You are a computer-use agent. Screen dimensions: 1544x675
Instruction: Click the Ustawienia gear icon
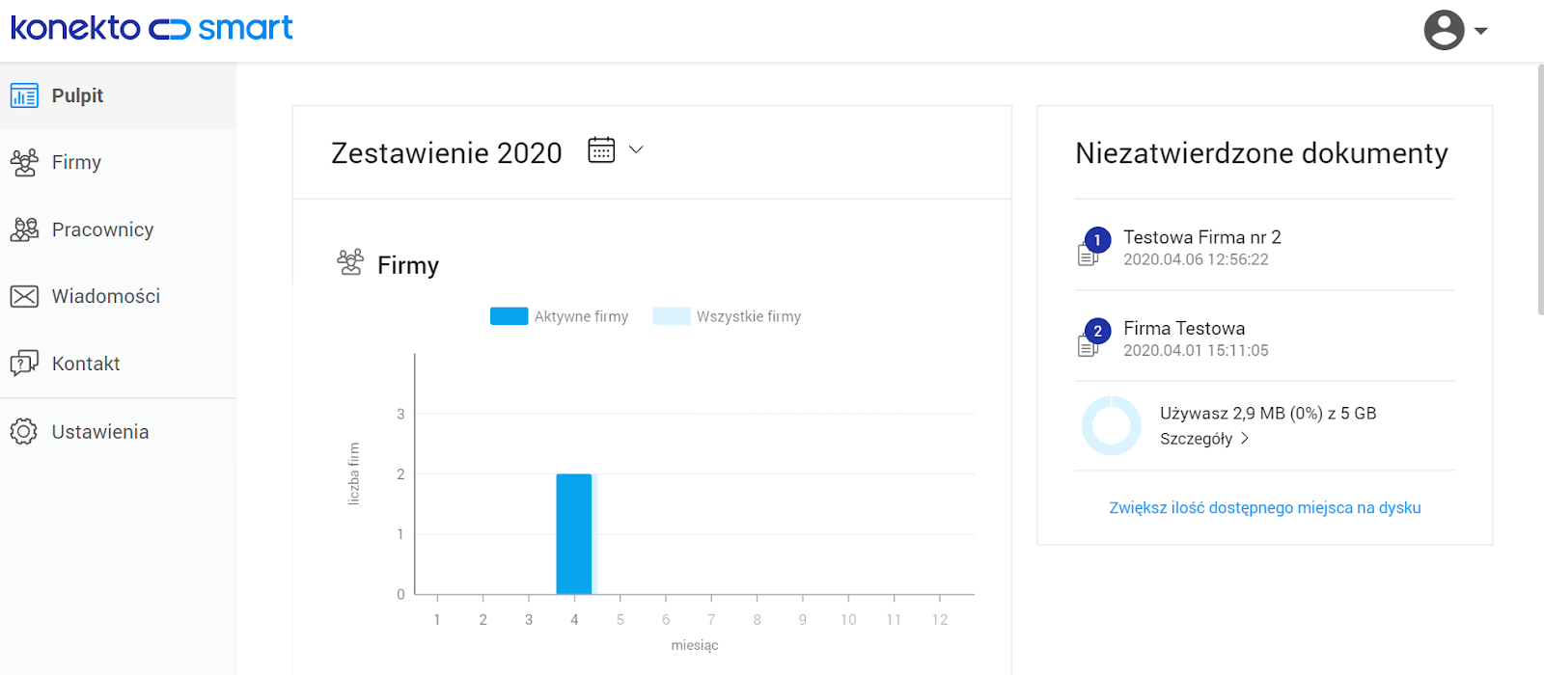[x=24, y=431]
